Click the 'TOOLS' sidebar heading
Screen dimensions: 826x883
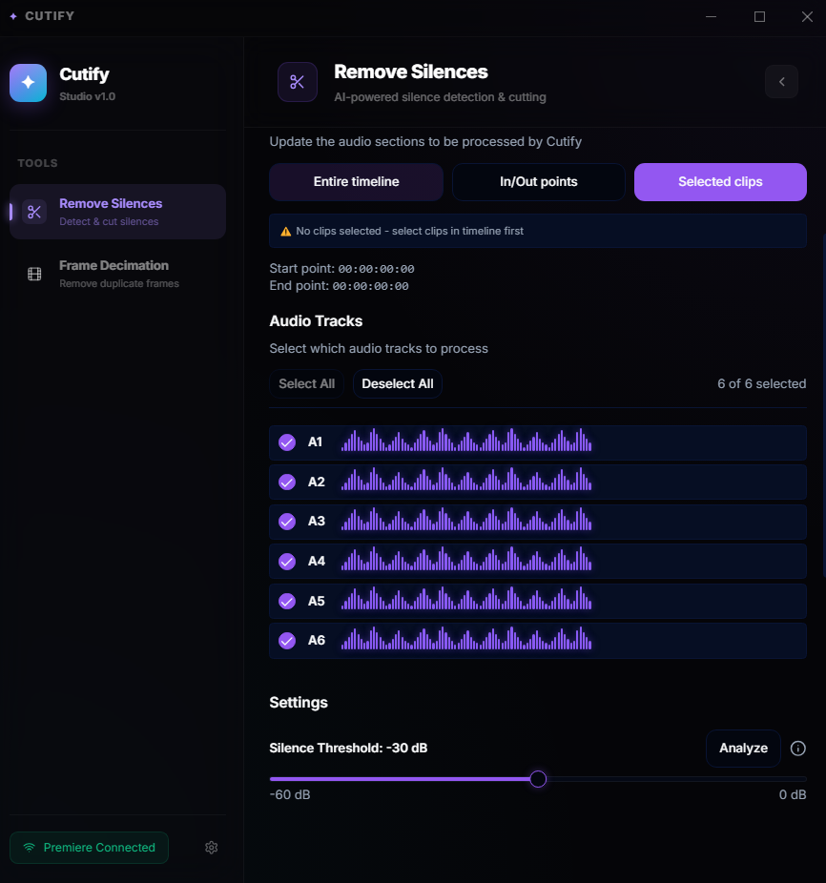38,163
